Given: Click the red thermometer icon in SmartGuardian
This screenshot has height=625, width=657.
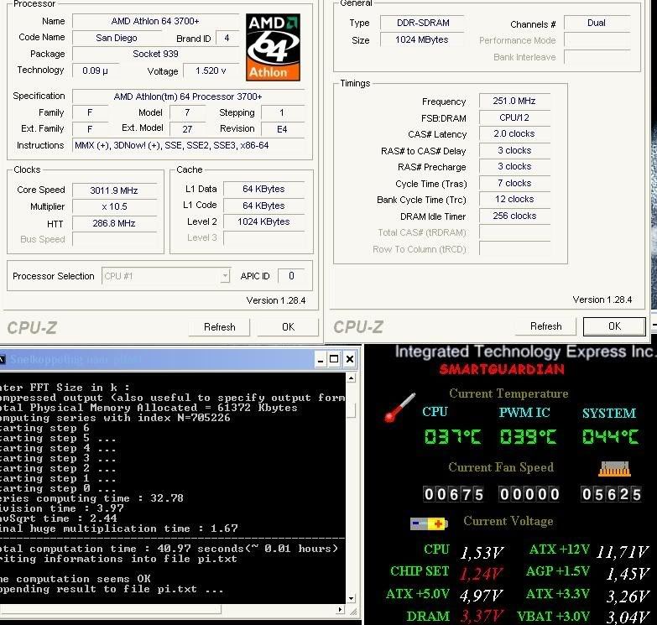Looking at the screenshot, I should click(400, 407).
